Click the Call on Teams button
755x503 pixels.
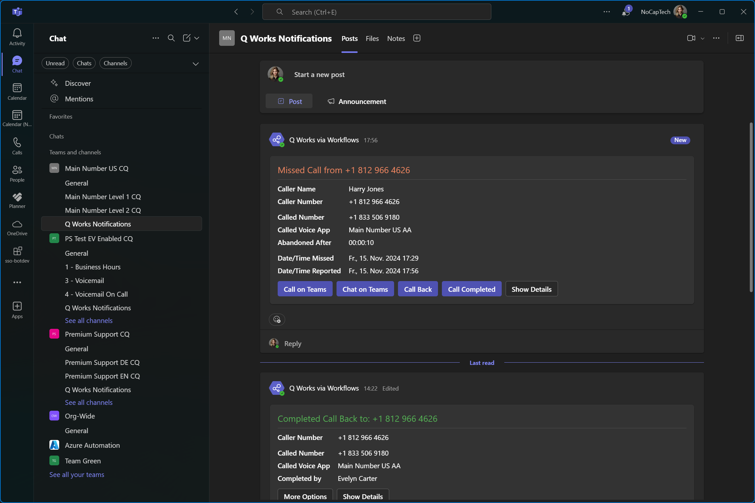click(x=305, y=289)
